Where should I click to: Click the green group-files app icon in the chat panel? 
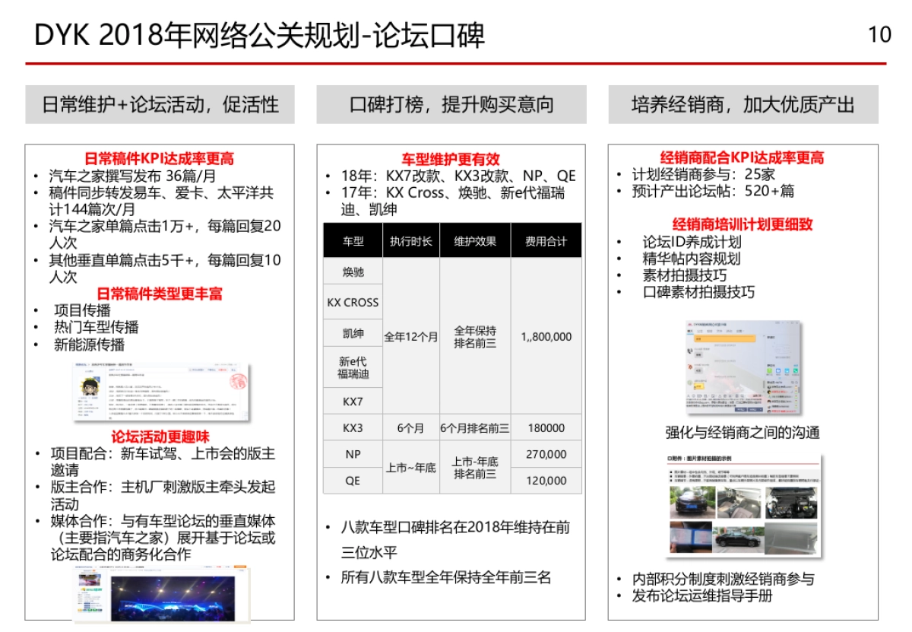pos(769,371)
